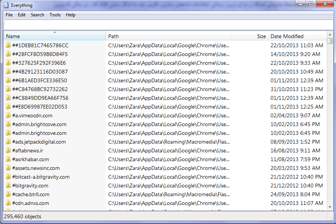This screenshot has width=336, height=224.
Task: Click folder icon of #a.vimeocdn.com
Action: (x=8, y=115)
